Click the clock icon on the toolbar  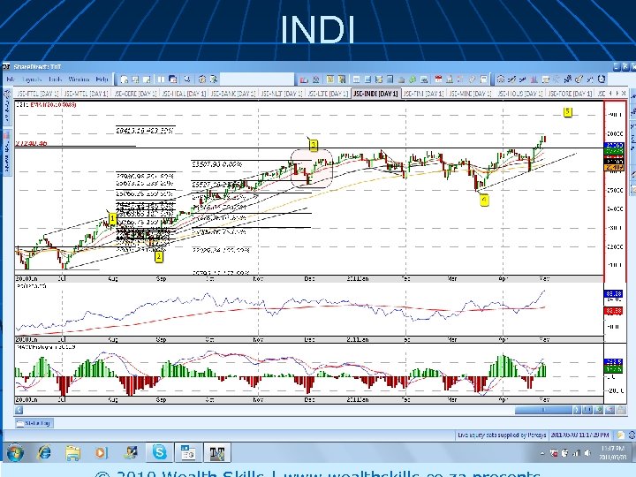click(602, 79)
